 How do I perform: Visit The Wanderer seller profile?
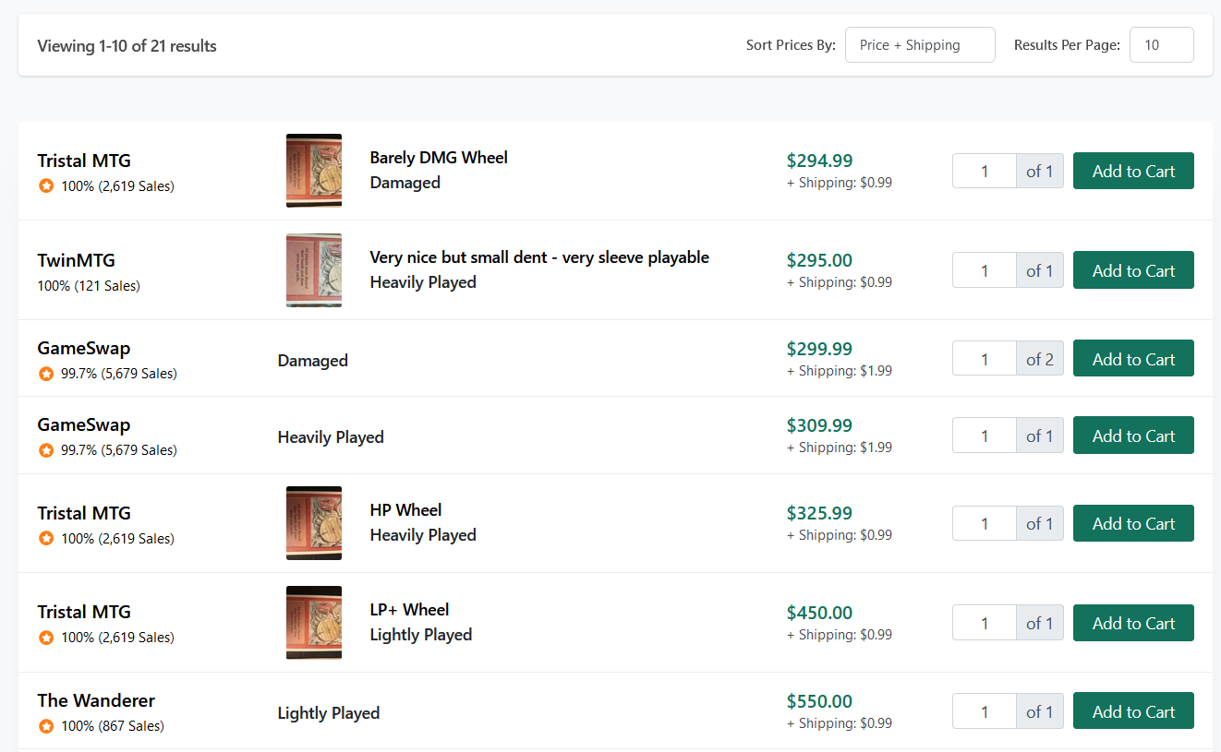tap(96, 700)
